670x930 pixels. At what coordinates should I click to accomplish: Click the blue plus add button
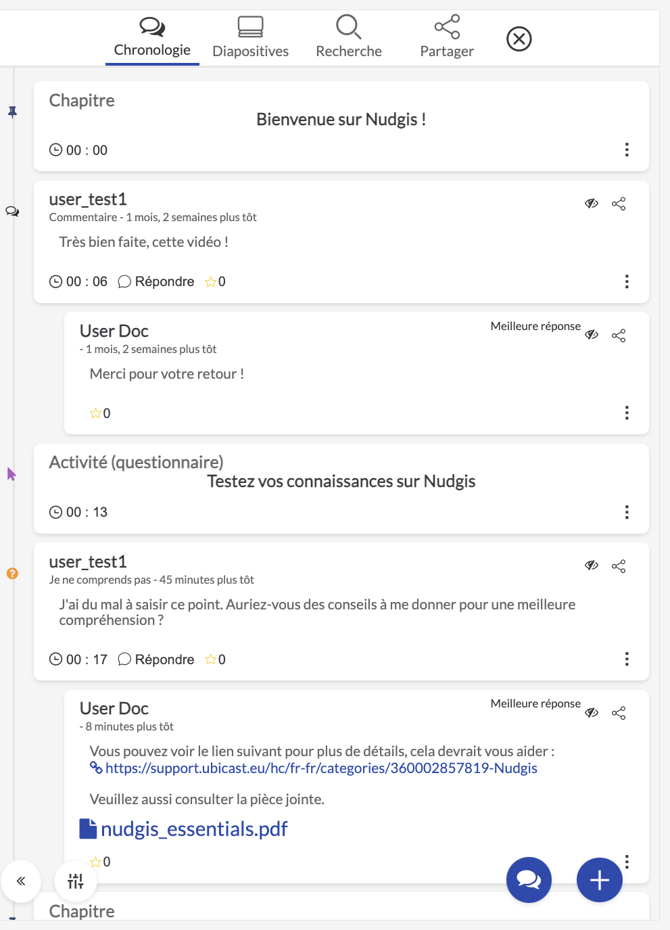click(600, 880)
